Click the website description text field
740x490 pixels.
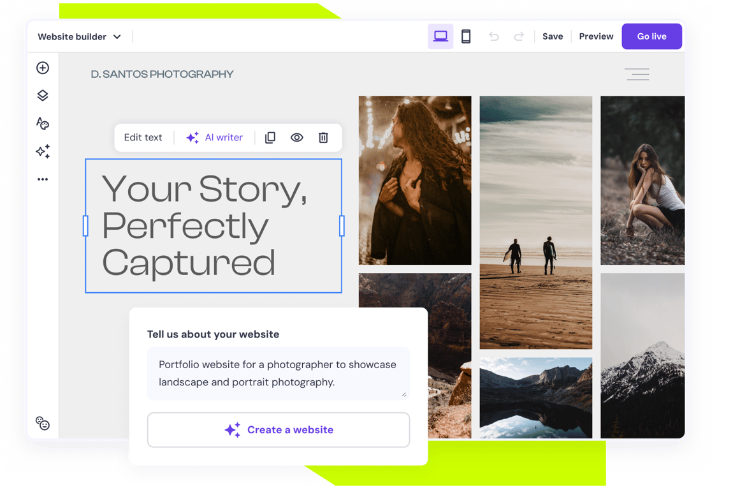tap(278, 373)
